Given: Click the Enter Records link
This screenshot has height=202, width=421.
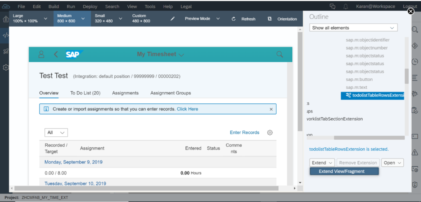Looking at the screenshot, I should pyautogui.click(x=245, y=133).
